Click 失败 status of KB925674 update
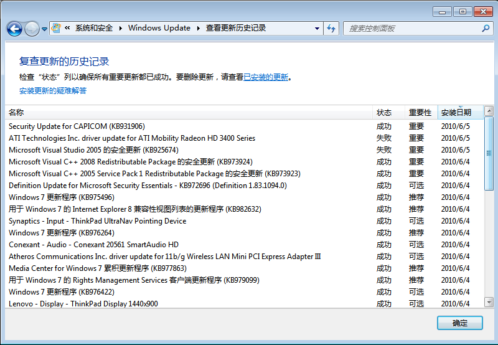 tap(384, 150)
